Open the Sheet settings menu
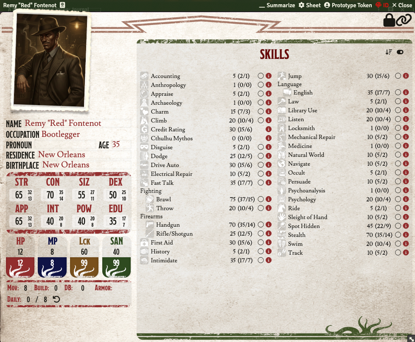Viewport: 415px width, 342px height. (310, 5)
